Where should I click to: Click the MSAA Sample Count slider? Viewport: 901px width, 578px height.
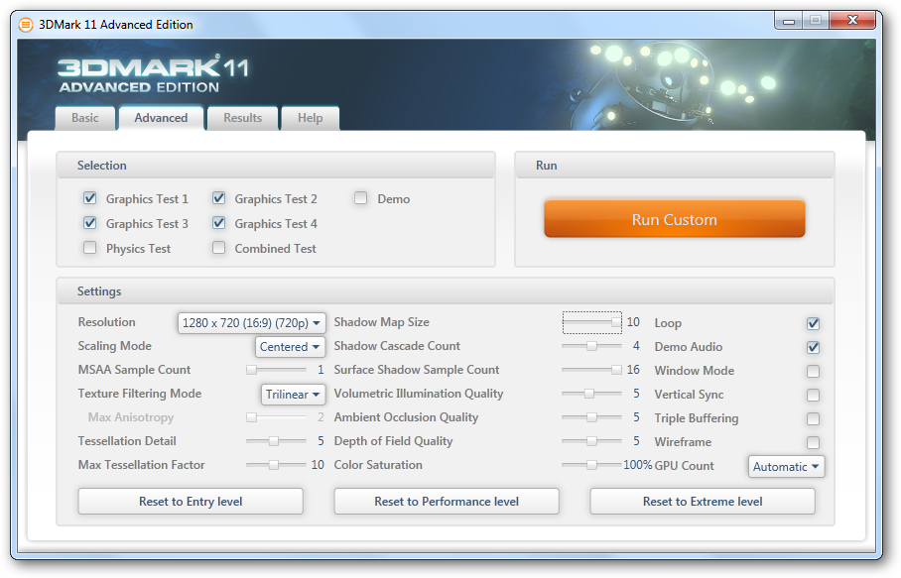pyautogui.click(x=277, y=370)
